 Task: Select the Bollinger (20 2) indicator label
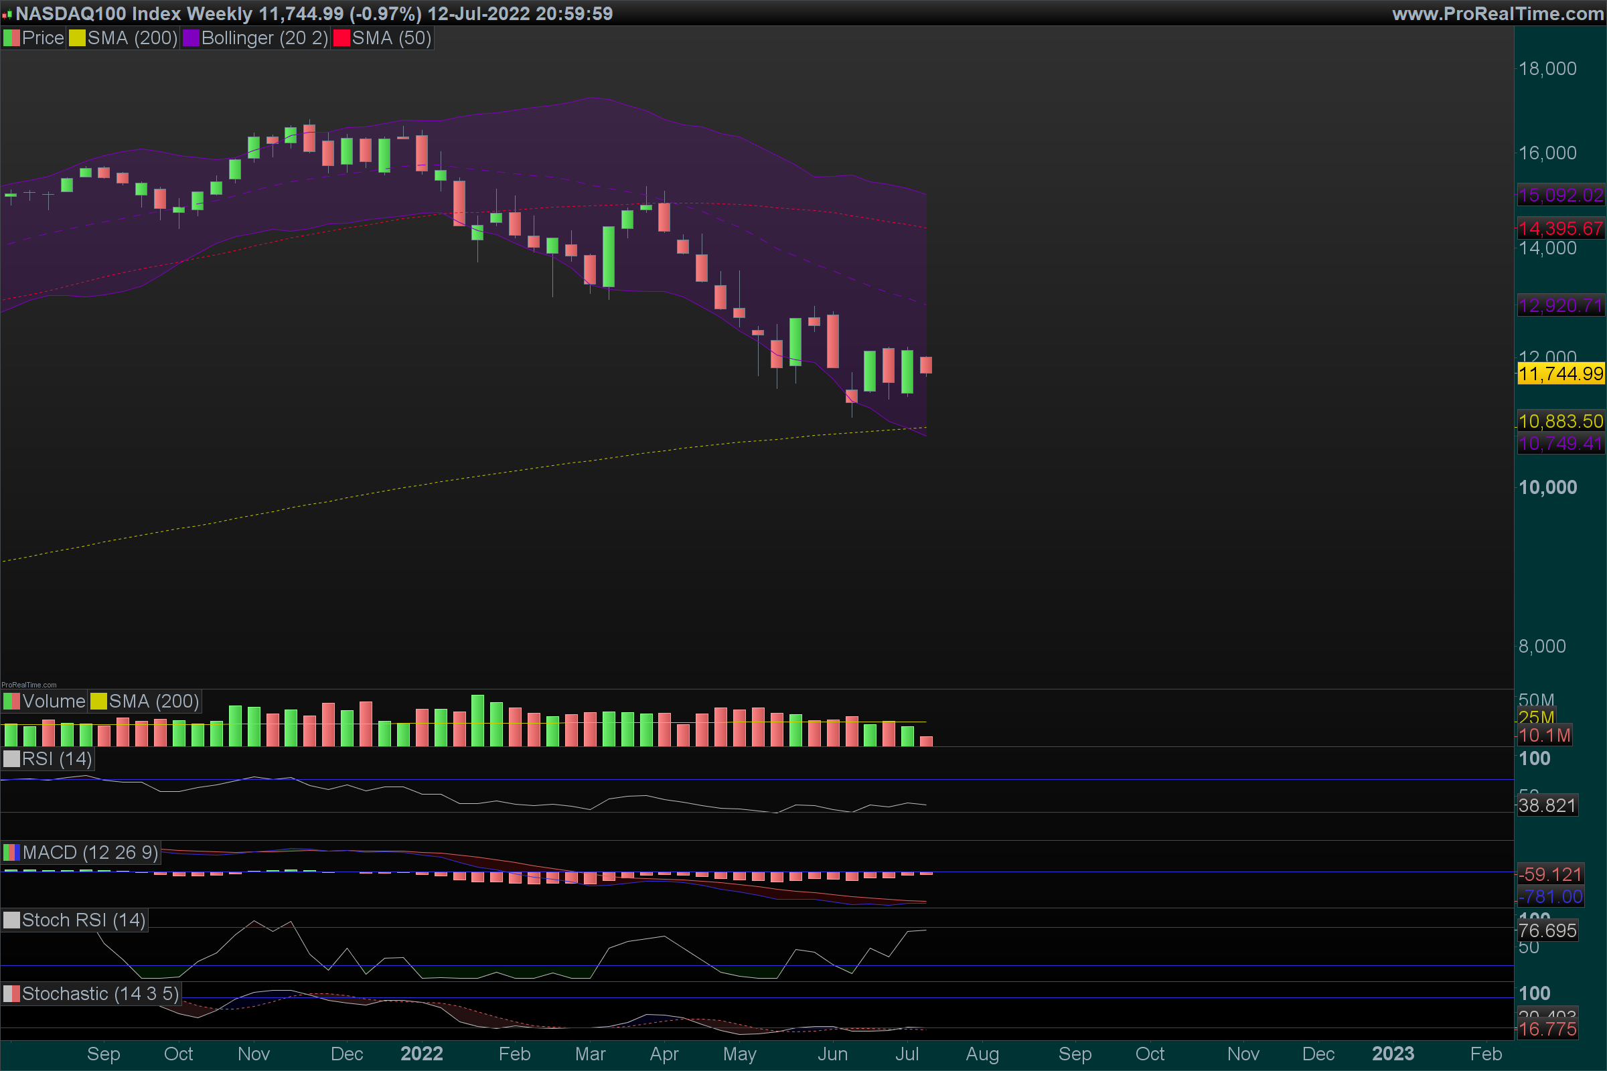point(264,38)
